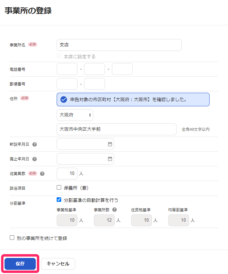Viewport: 228px width, 274px height.
Task: Click the 住民税基準 field showing 10
Action: click(x=141, y=220)
